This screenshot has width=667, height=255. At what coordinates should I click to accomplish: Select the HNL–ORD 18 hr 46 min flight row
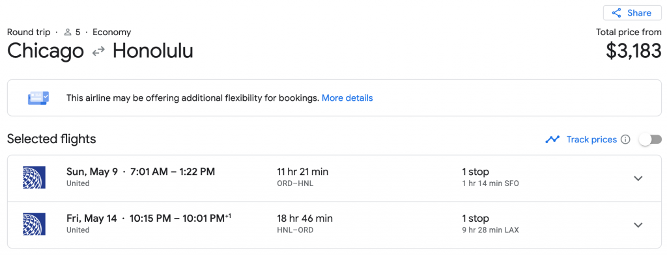coord(334,225)
